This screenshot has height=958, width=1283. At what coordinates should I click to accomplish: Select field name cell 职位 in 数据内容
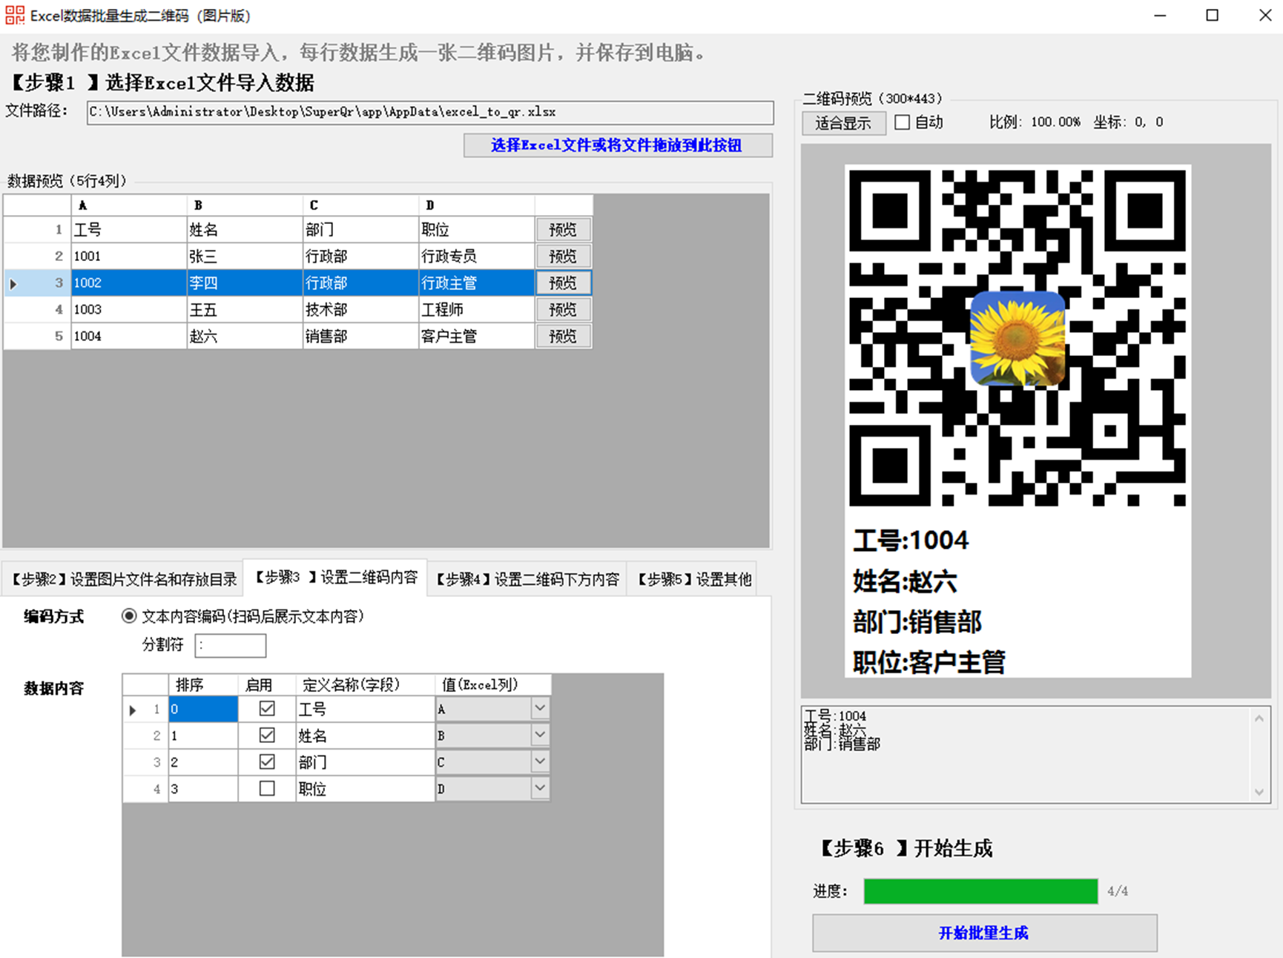pyautogui.click(x=365, y=789)
